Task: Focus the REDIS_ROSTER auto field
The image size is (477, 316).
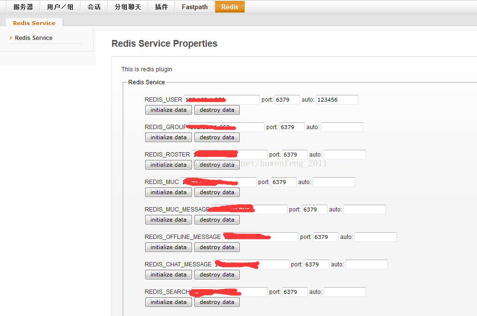Action: pos(345,155)
